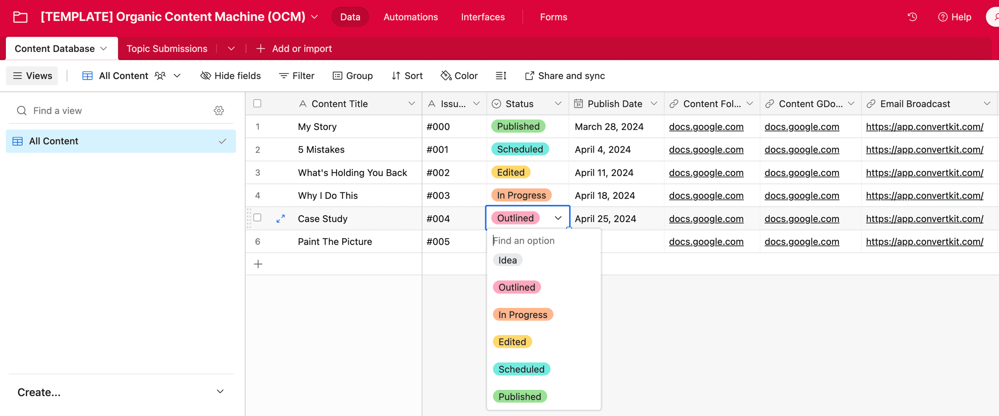Expand the tables list chevron
Viewport: 999px width, 416px height.
pos(231,49)
